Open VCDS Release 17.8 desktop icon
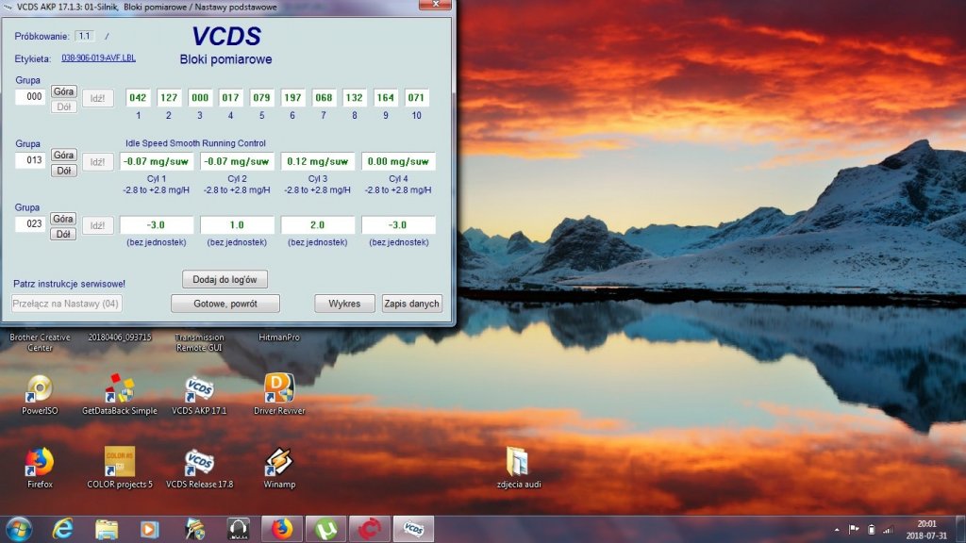Screen dimensions: 966x543 click(x=199, y=468)
